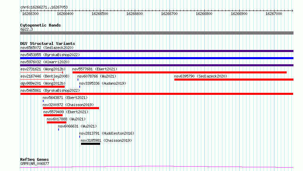
Task: Click the red nsv3200972 variant bar
Action: point(71,108)
